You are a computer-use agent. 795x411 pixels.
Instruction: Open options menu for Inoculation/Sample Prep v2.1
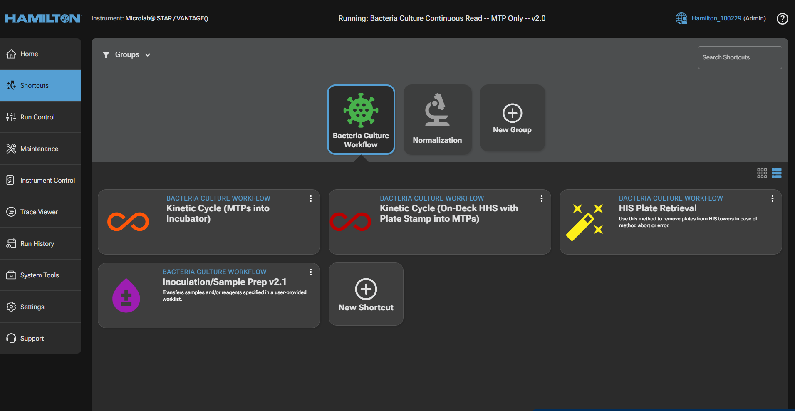(x=310, y=272)
